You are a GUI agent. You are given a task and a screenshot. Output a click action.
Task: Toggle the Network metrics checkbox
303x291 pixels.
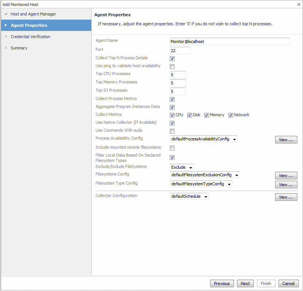(231, 115)
